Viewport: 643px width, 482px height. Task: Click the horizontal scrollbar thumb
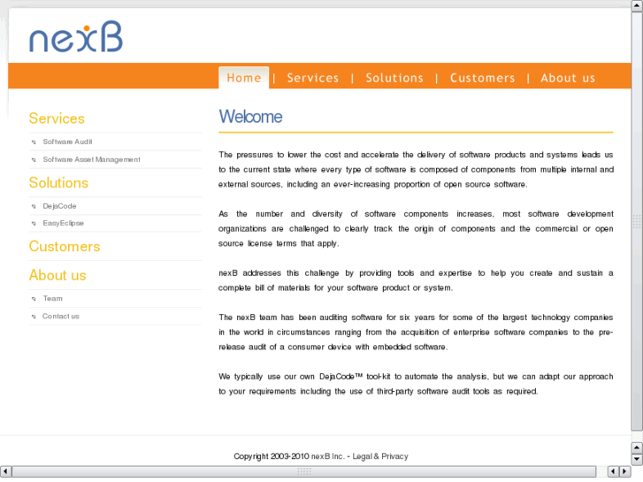(304, 471)
